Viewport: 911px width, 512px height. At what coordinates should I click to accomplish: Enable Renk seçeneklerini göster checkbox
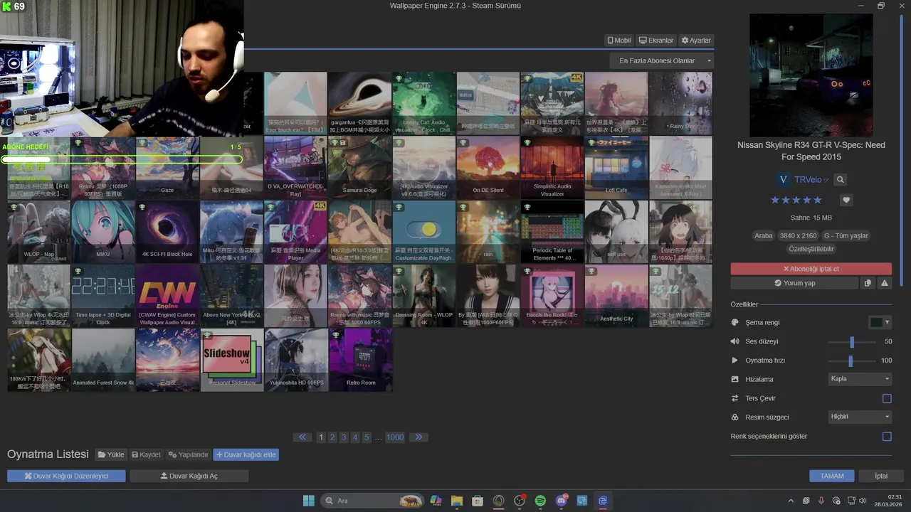coord(887,436)
